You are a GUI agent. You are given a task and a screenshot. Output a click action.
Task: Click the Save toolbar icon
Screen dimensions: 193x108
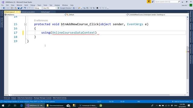(x=18, y=8)
